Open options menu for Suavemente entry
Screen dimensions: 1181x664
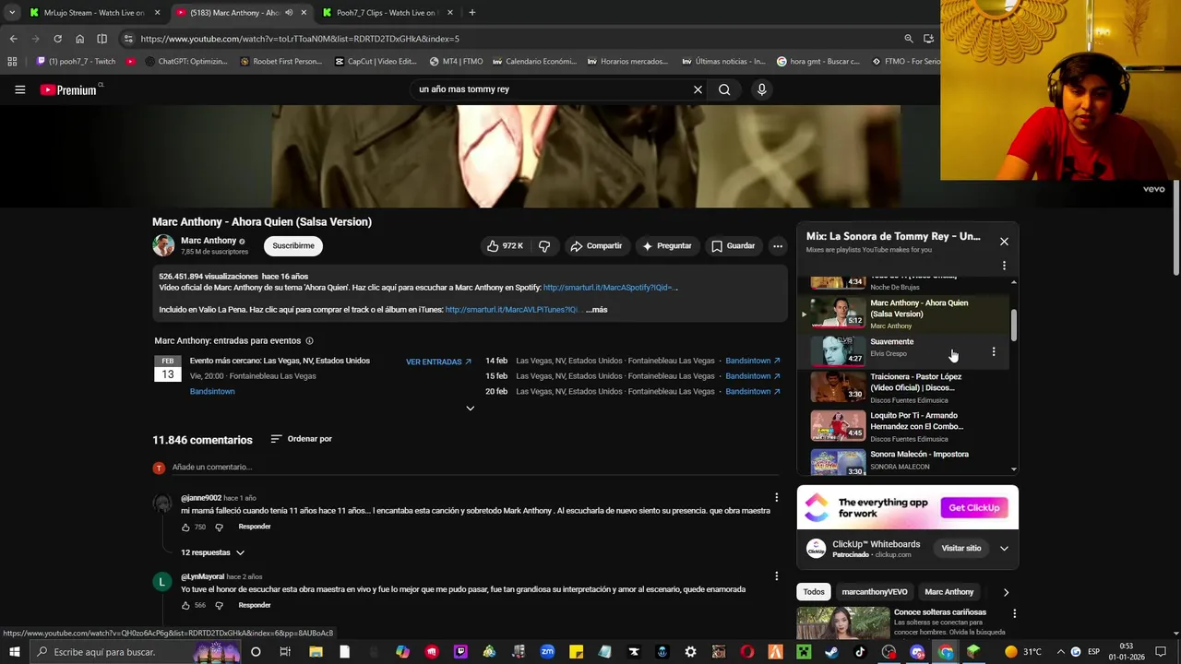pyautogui.click(x=993, y=351)
